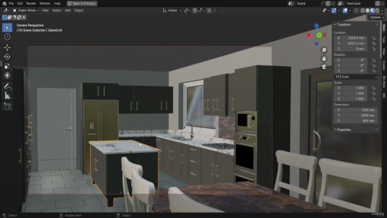The height and width of the screenshot is (218, 387).
Task: Select the Scale tool
Action: [7, 66]
